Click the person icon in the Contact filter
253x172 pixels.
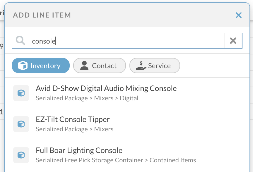84,66
